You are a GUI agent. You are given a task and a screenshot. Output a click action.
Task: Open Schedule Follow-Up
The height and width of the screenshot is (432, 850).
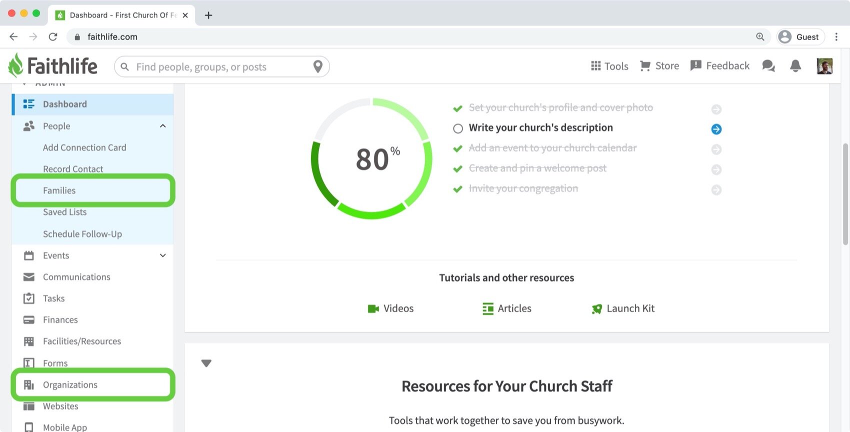coord(82,234)
